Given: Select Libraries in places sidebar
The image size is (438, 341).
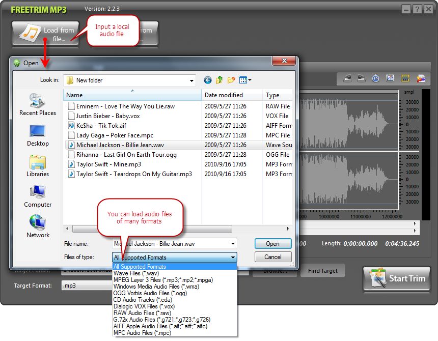Looking at the screenshot, I should tap(38, 166).
